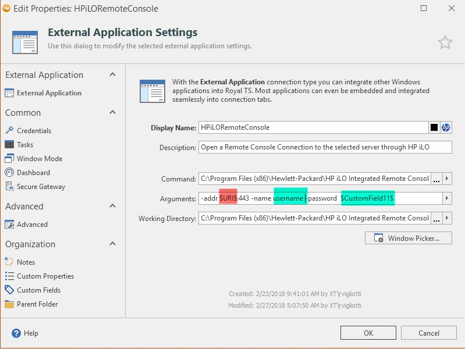Open Custom Fields page
The width and height of the screenshot is (465, 349).
tap(38, 290)
